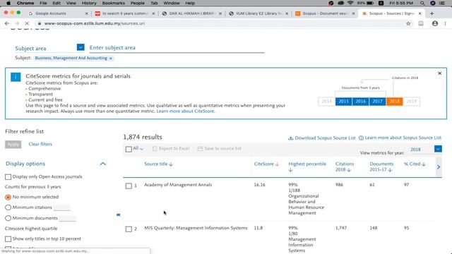Close the CiteScore metrics info banner
Viewport: 452px width, 254px height.
[439, 73]
